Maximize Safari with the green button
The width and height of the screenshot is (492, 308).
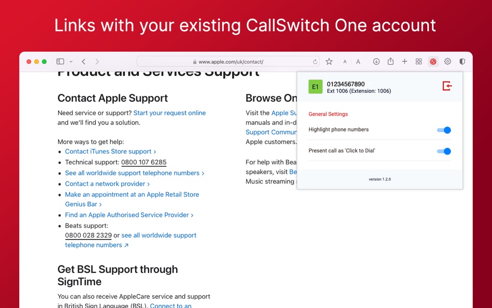44,62
